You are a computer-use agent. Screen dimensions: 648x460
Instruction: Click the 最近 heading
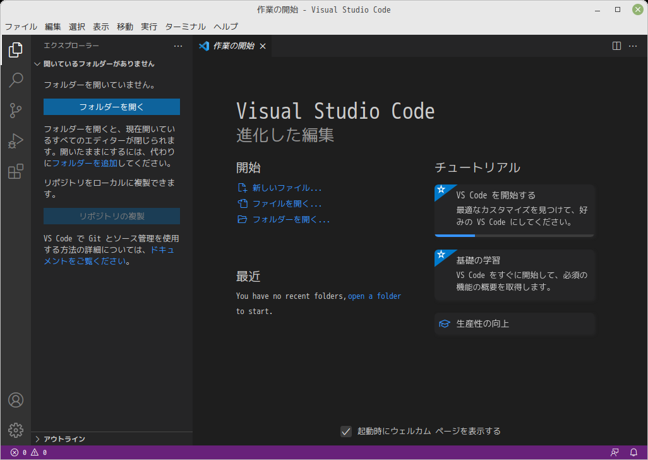click(248, 277)
